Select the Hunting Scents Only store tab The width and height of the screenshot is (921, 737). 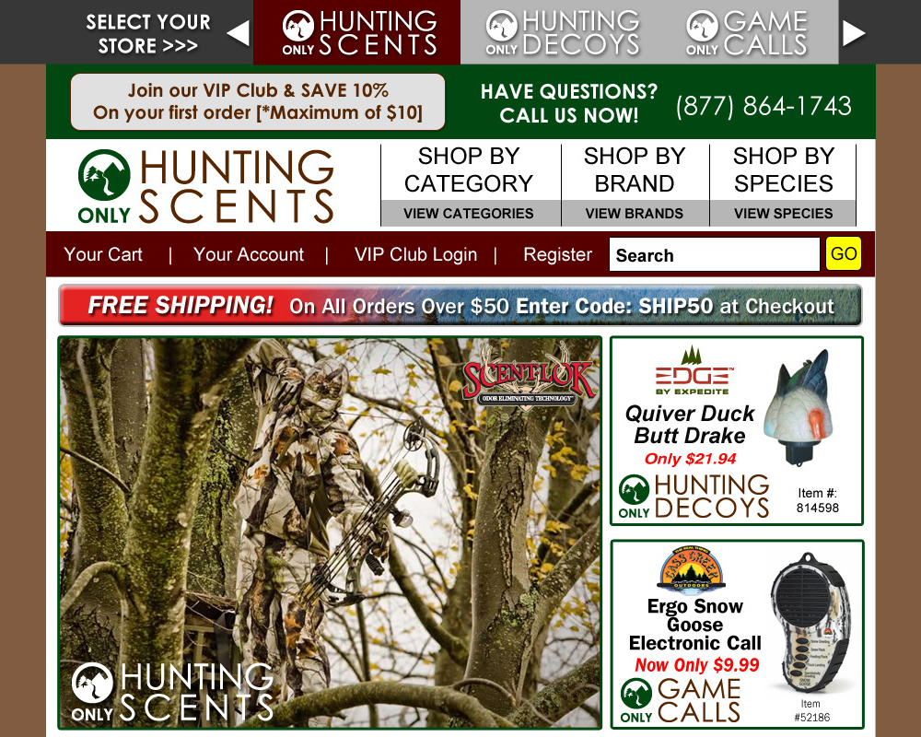point(356,31)
